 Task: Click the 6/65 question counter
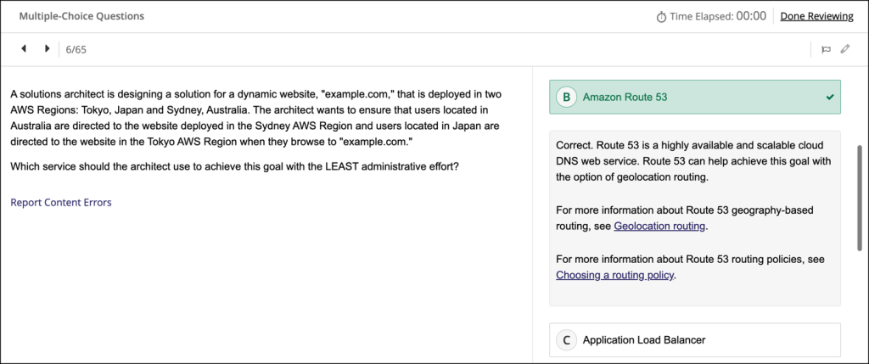[76, 49]
